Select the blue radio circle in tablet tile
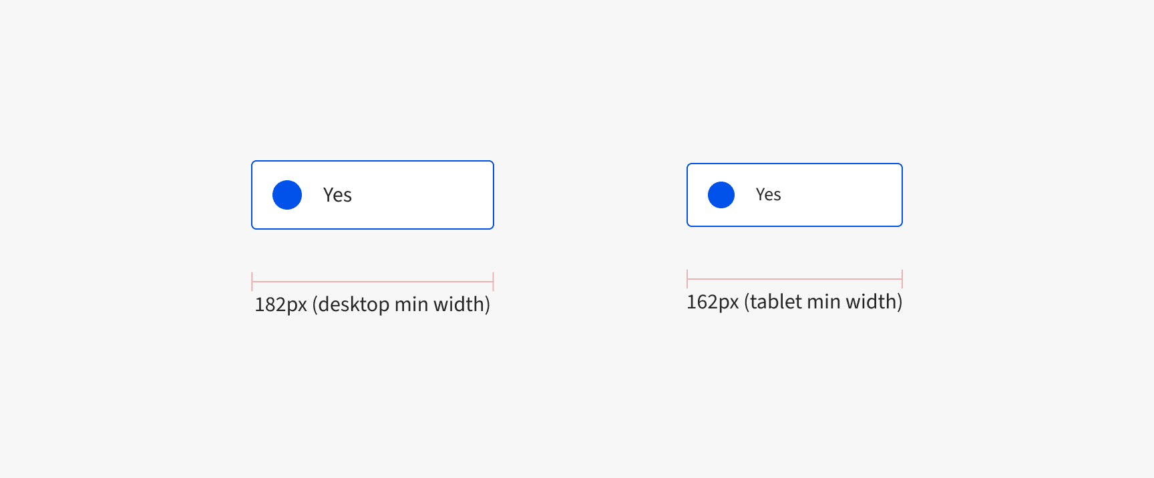The width and height of the screenshot is (1154, 478). tap(721, 195)
